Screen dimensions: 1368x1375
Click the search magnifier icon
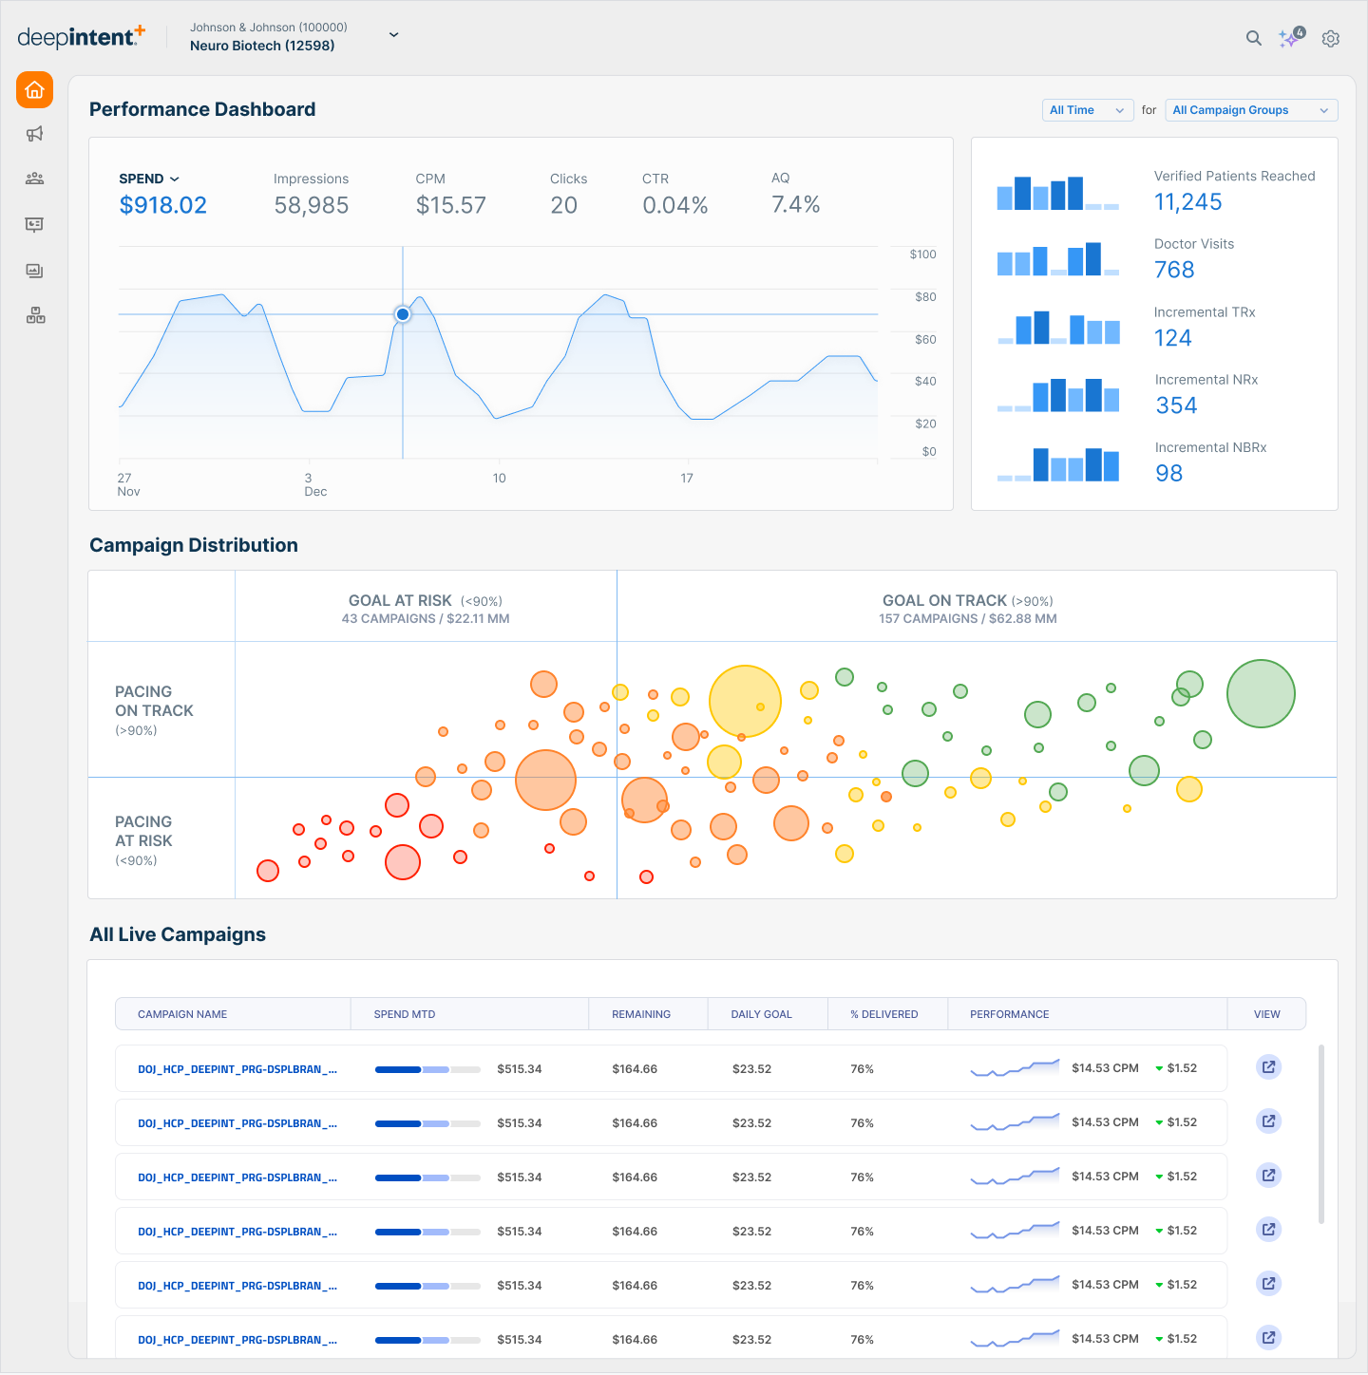click(1254, 38)
